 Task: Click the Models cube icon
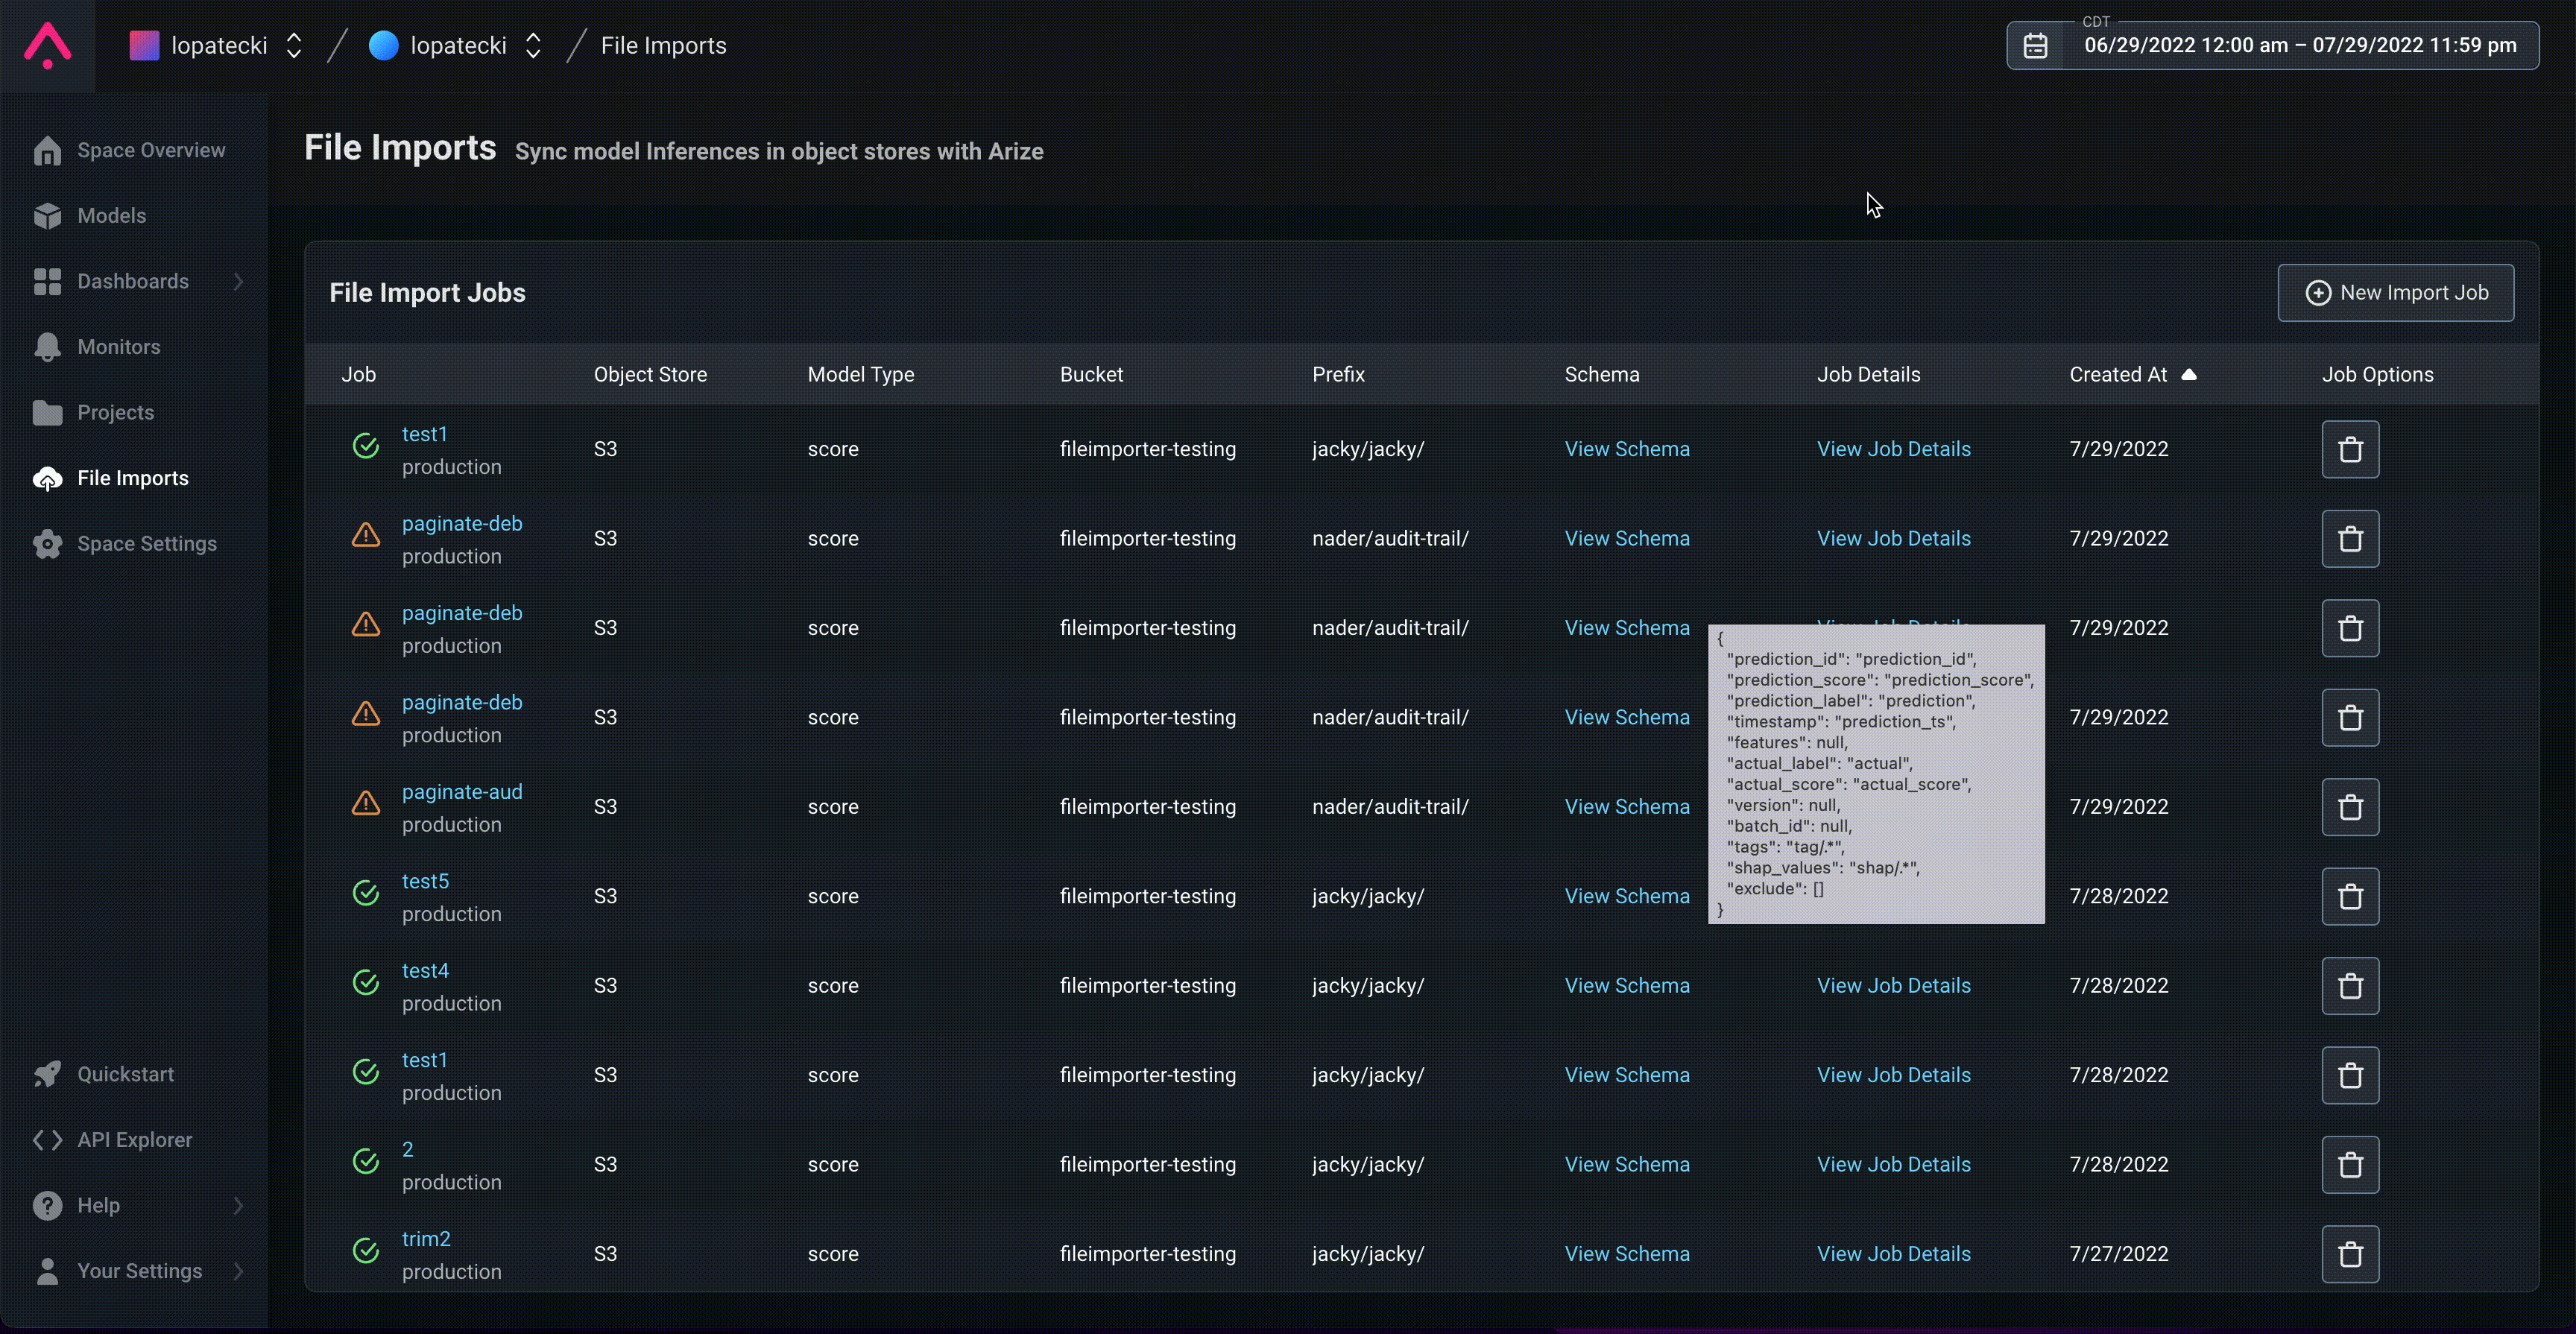point(47,216)
